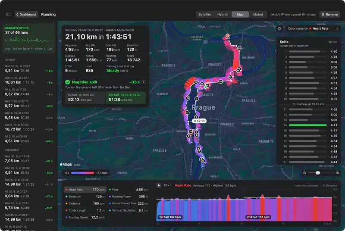Open Fri 9. 10. 8,32 km run

pyautogui.click(x=29, y=92)
